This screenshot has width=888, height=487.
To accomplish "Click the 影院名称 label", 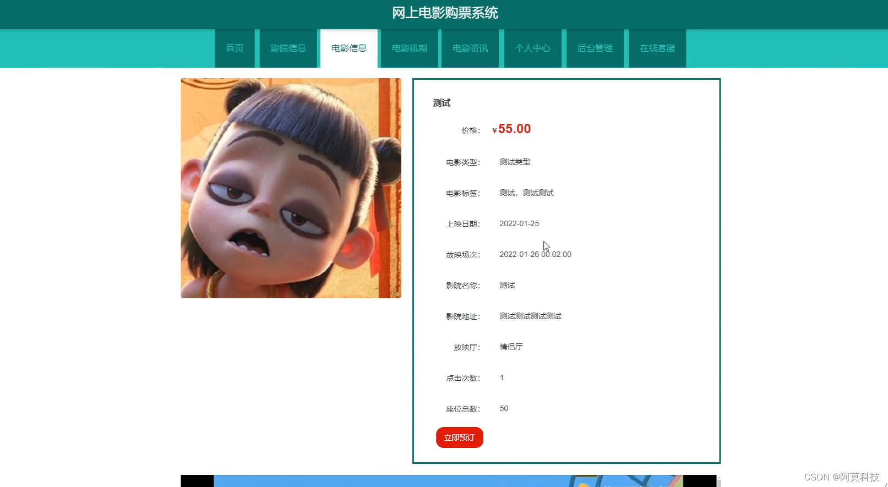I will pos(463,286).
